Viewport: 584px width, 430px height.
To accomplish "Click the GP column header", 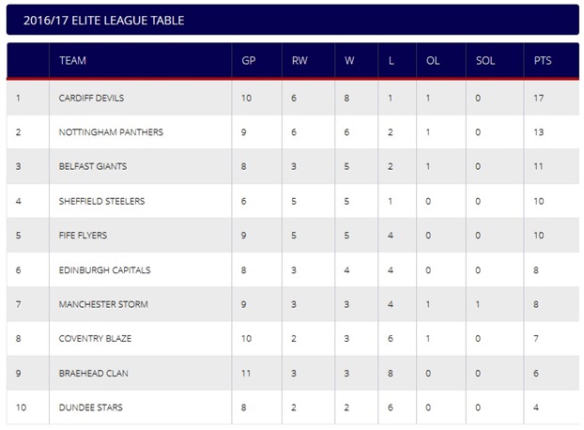I will (249, 60).
